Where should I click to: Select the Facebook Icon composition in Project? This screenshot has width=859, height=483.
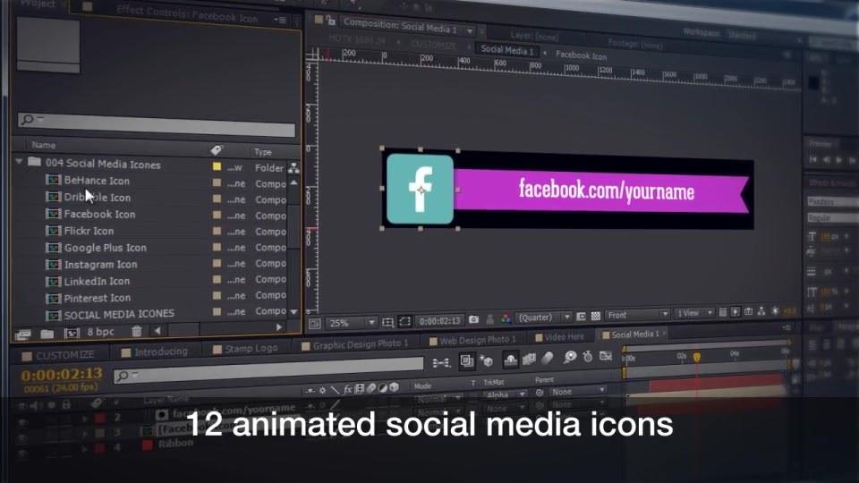(99, 214)
